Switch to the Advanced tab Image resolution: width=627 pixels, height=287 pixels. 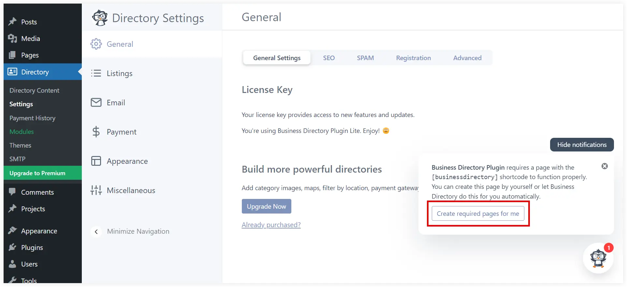[467, 58]
